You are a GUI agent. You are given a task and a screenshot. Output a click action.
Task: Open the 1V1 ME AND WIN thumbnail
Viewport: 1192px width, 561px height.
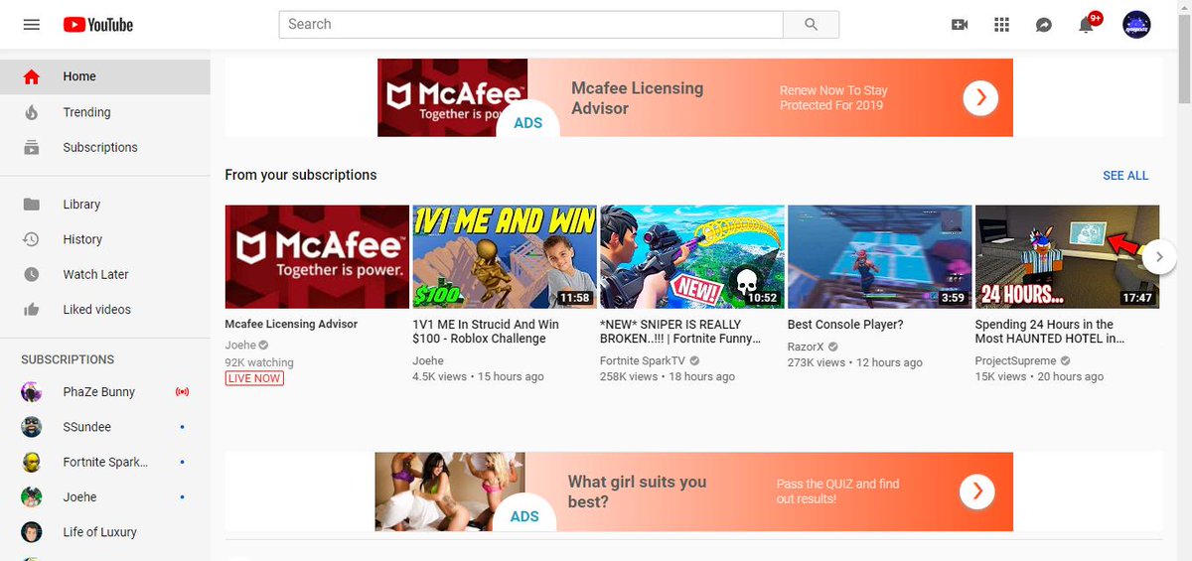(505, 256)
